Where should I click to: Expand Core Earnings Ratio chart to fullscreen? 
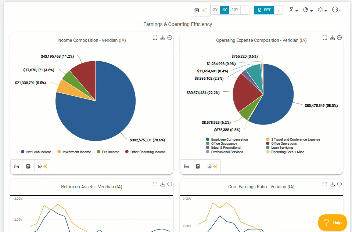tap(324, 184)
